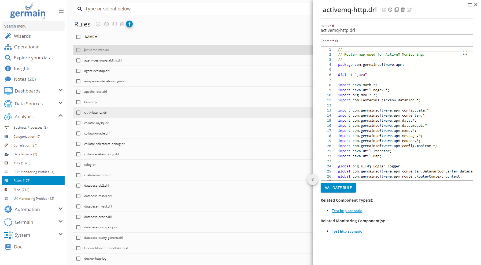Viewport: 481px width, 265px height.
Task: Open the Insights menu item
Action: coord(22,68)
